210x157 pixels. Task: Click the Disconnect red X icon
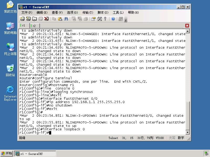(46, 19)
